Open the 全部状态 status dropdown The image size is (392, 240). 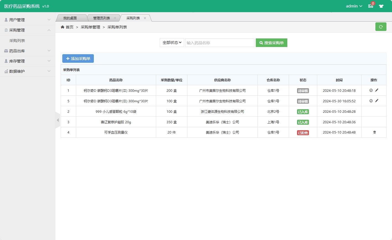tap(172, 43)
